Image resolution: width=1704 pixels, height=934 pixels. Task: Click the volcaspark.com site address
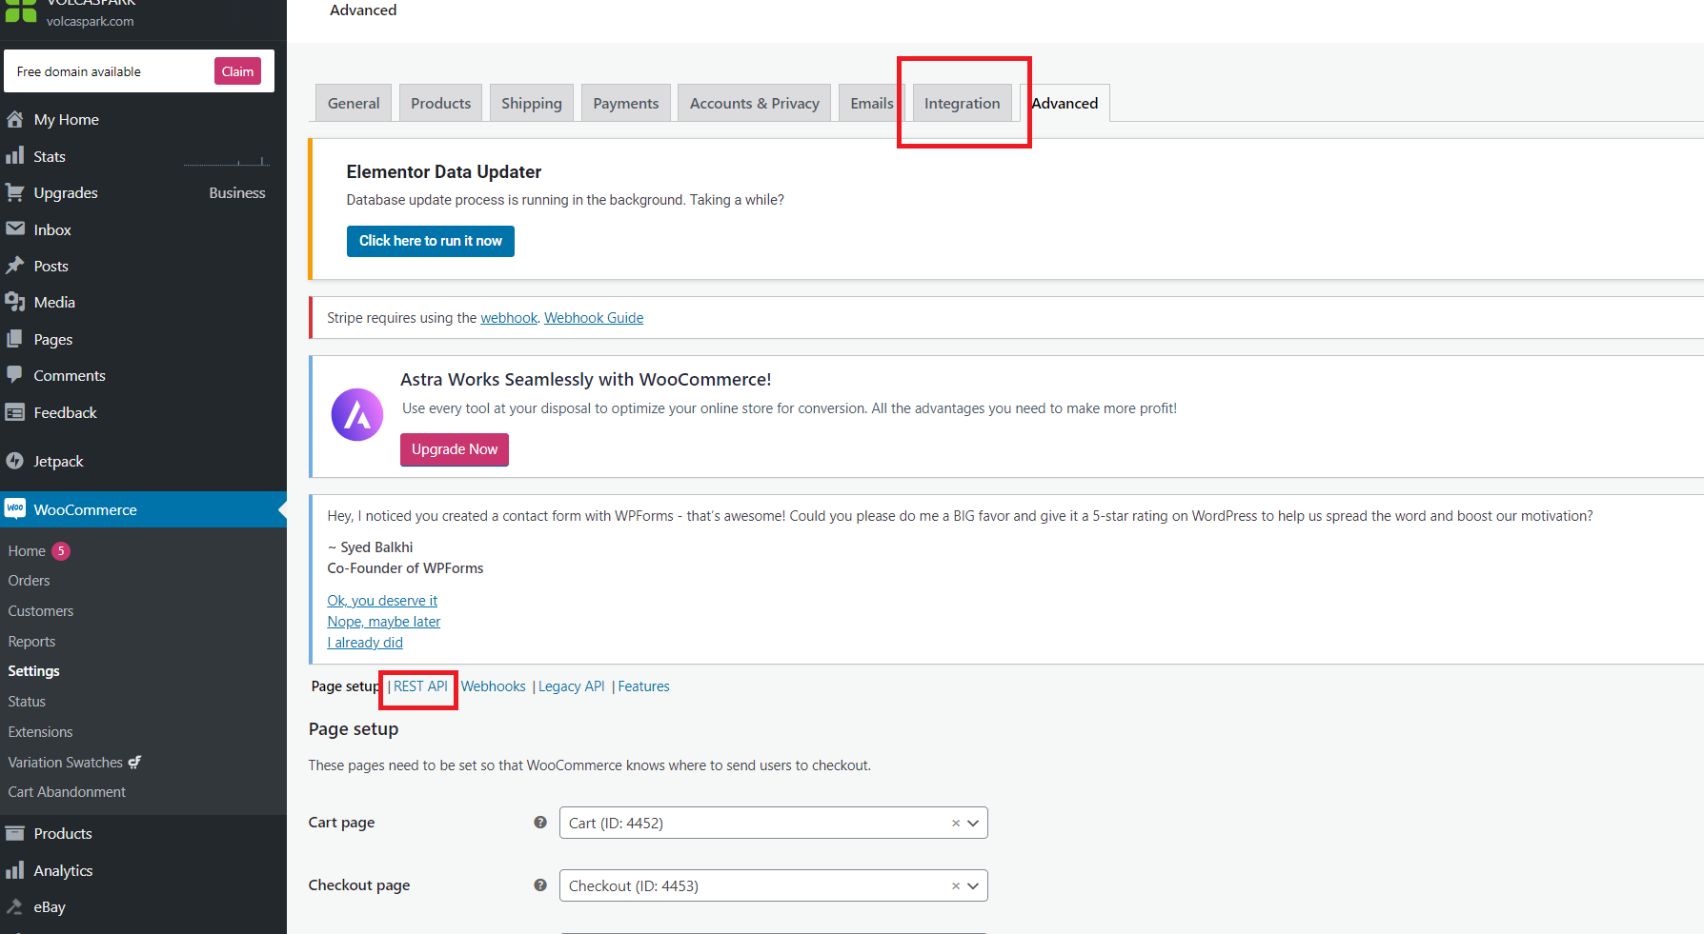[91, 21]
